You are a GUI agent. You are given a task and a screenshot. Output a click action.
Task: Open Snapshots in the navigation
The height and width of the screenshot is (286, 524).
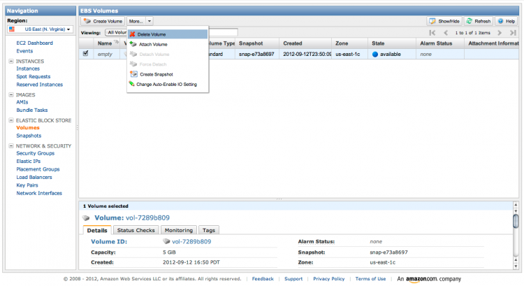pyautogui.click(x=29, y=136)
